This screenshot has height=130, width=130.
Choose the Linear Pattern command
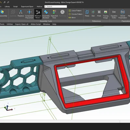(75, 11)
